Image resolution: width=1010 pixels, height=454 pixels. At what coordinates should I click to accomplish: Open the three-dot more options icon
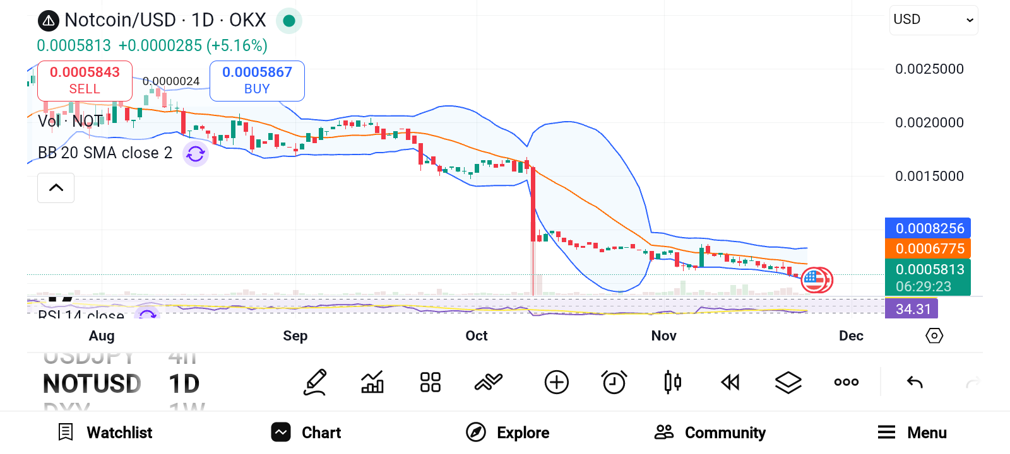click(847, 382)
